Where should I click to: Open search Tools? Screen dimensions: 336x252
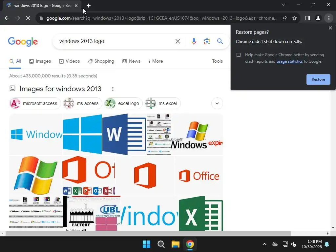point(217,61)
